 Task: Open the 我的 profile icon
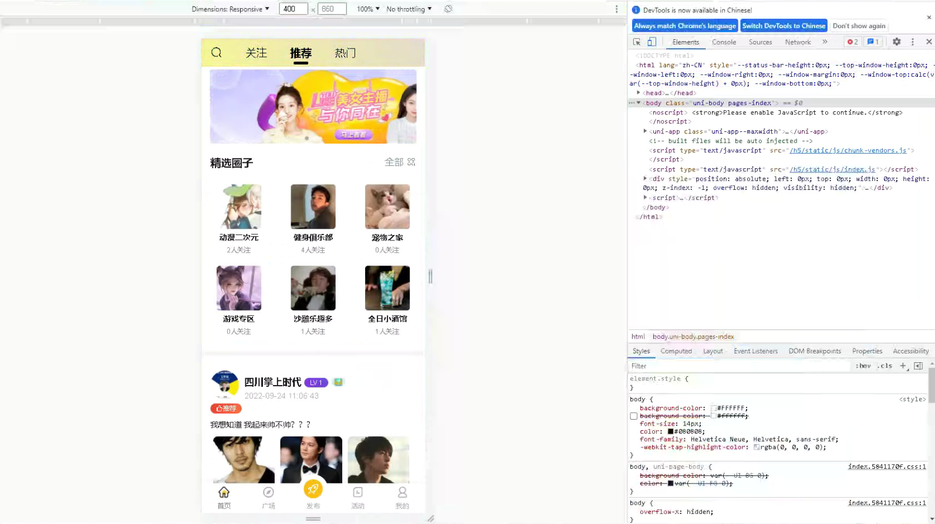tap(402, 492)
